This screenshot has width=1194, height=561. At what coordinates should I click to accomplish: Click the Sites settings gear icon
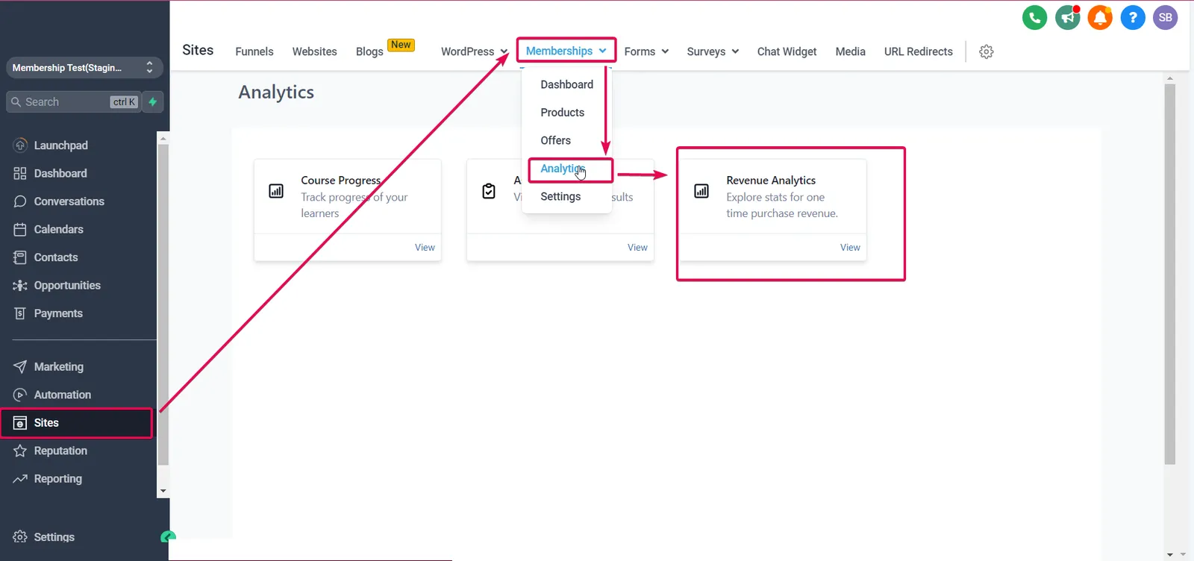pos(987,51)
